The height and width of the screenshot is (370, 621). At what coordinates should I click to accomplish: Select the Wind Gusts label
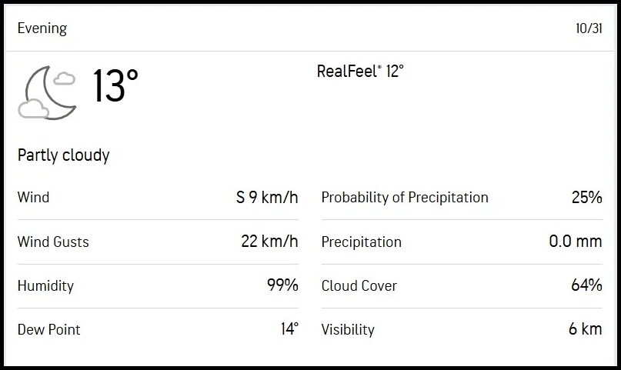tap(53, 242)
